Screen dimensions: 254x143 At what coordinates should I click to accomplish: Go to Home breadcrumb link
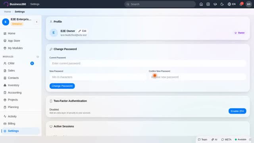point(8,12)
